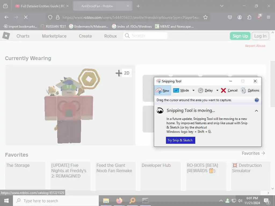
Task: Stop loading the page
Action: point(26,17)
